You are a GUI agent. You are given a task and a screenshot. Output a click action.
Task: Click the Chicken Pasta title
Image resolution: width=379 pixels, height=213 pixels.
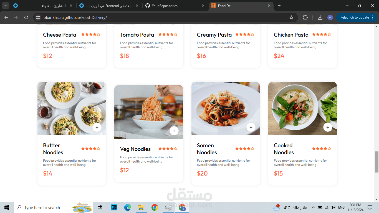coord(291,35)
